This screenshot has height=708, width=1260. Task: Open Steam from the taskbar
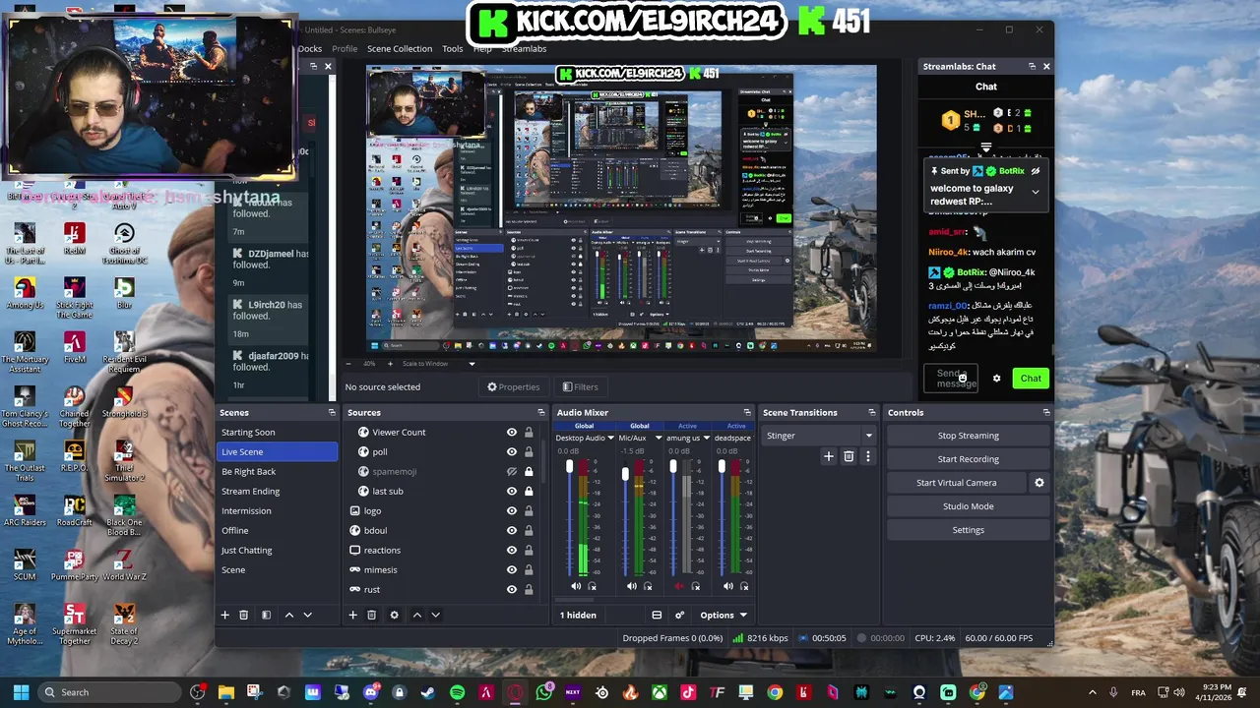(x=428, y=692)
